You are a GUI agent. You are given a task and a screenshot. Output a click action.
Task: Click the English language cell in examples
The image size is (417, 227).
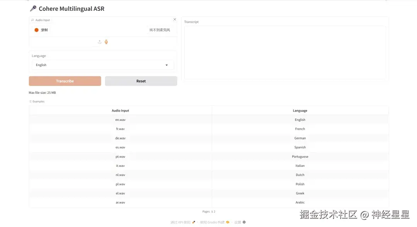300,120
